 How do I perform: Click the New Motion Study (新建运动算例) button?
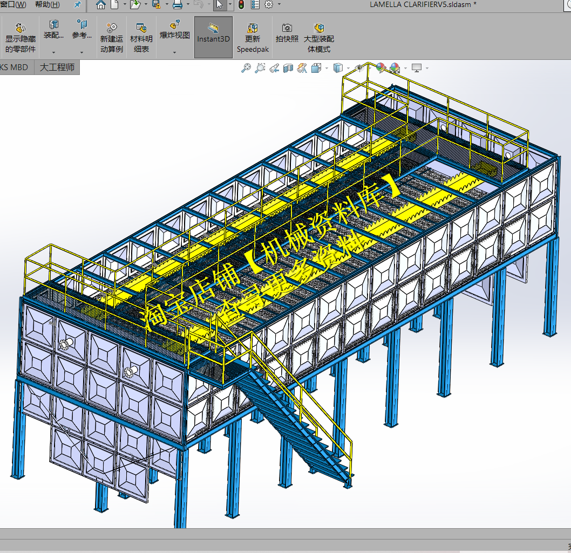112,37
